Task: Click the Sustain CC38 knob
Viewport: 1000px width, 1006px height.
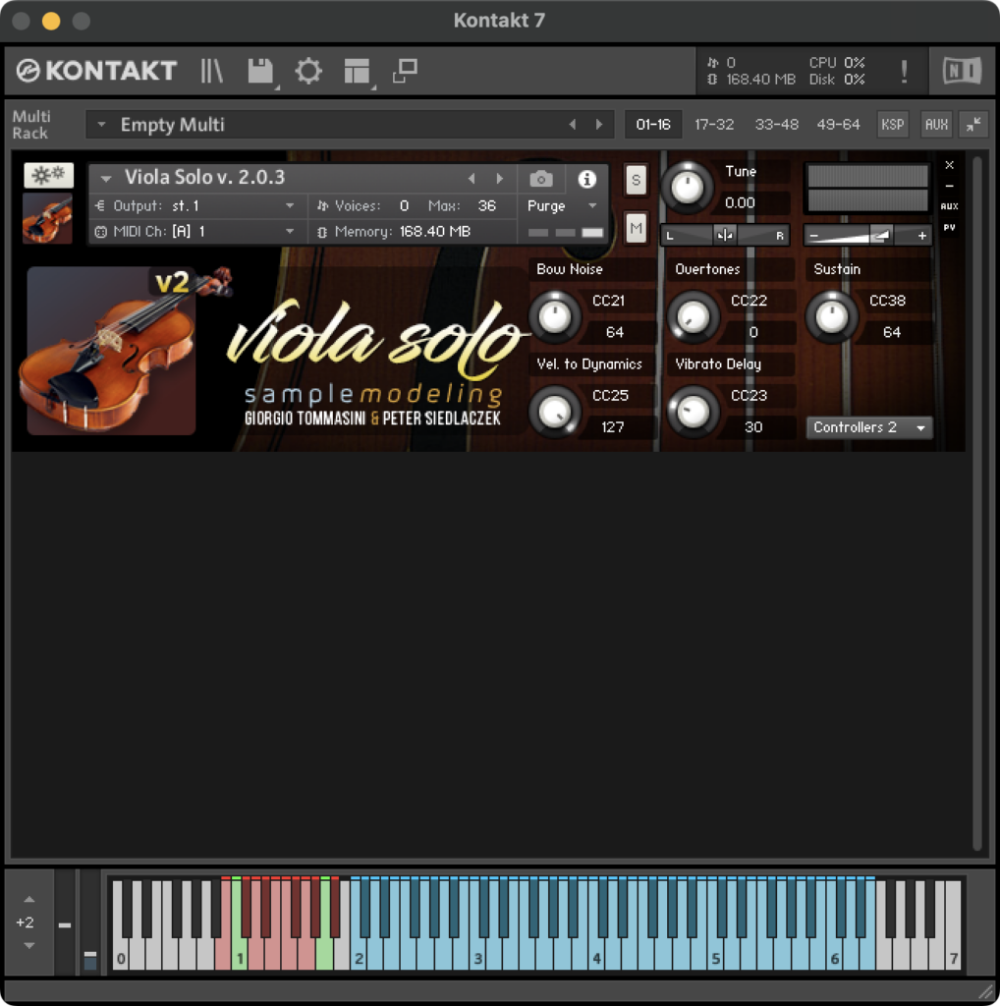Action: point(831,316)
